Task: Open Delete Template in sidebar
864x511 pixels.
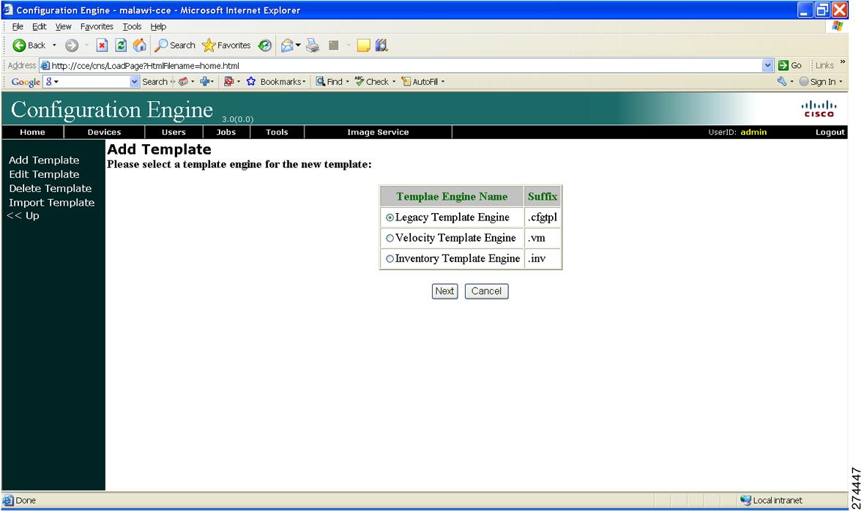Action: coord(50,188)
